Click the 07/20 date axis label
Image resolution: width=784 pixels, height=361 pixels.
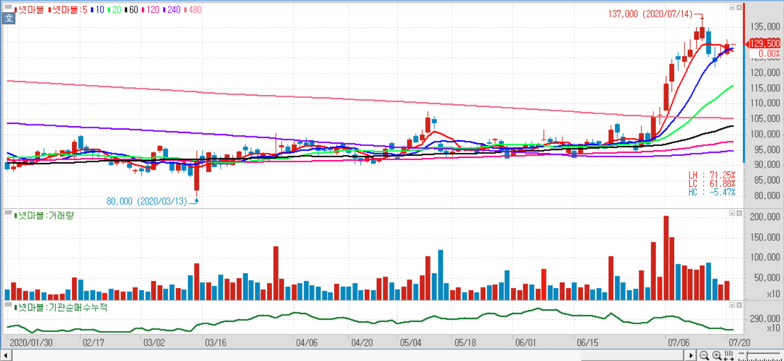[x=739, y=343]
